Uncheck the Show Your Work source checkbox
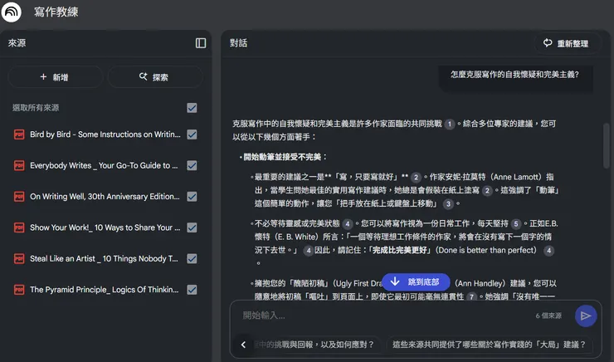The image size is (614, 362). pos(192,227)
